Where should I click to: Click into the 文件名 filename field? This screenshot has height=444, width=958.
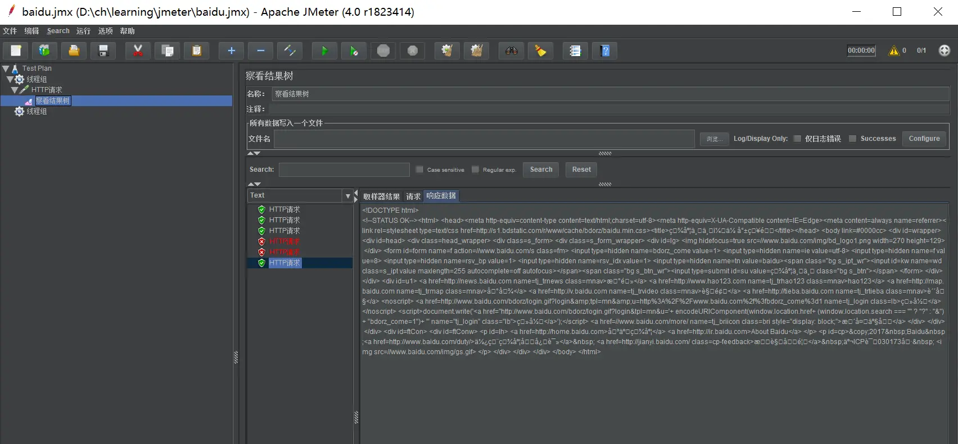click(x=484, y=139)
